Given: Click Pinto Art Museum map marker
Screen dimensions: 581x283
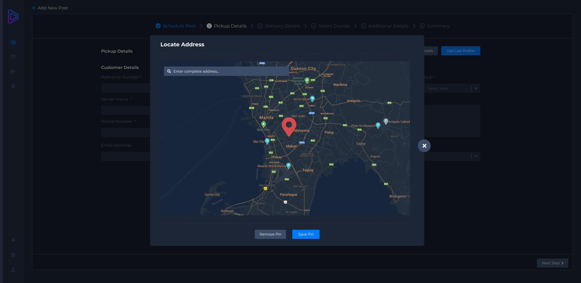Looking at the screenshot, I should pos(378,125).
